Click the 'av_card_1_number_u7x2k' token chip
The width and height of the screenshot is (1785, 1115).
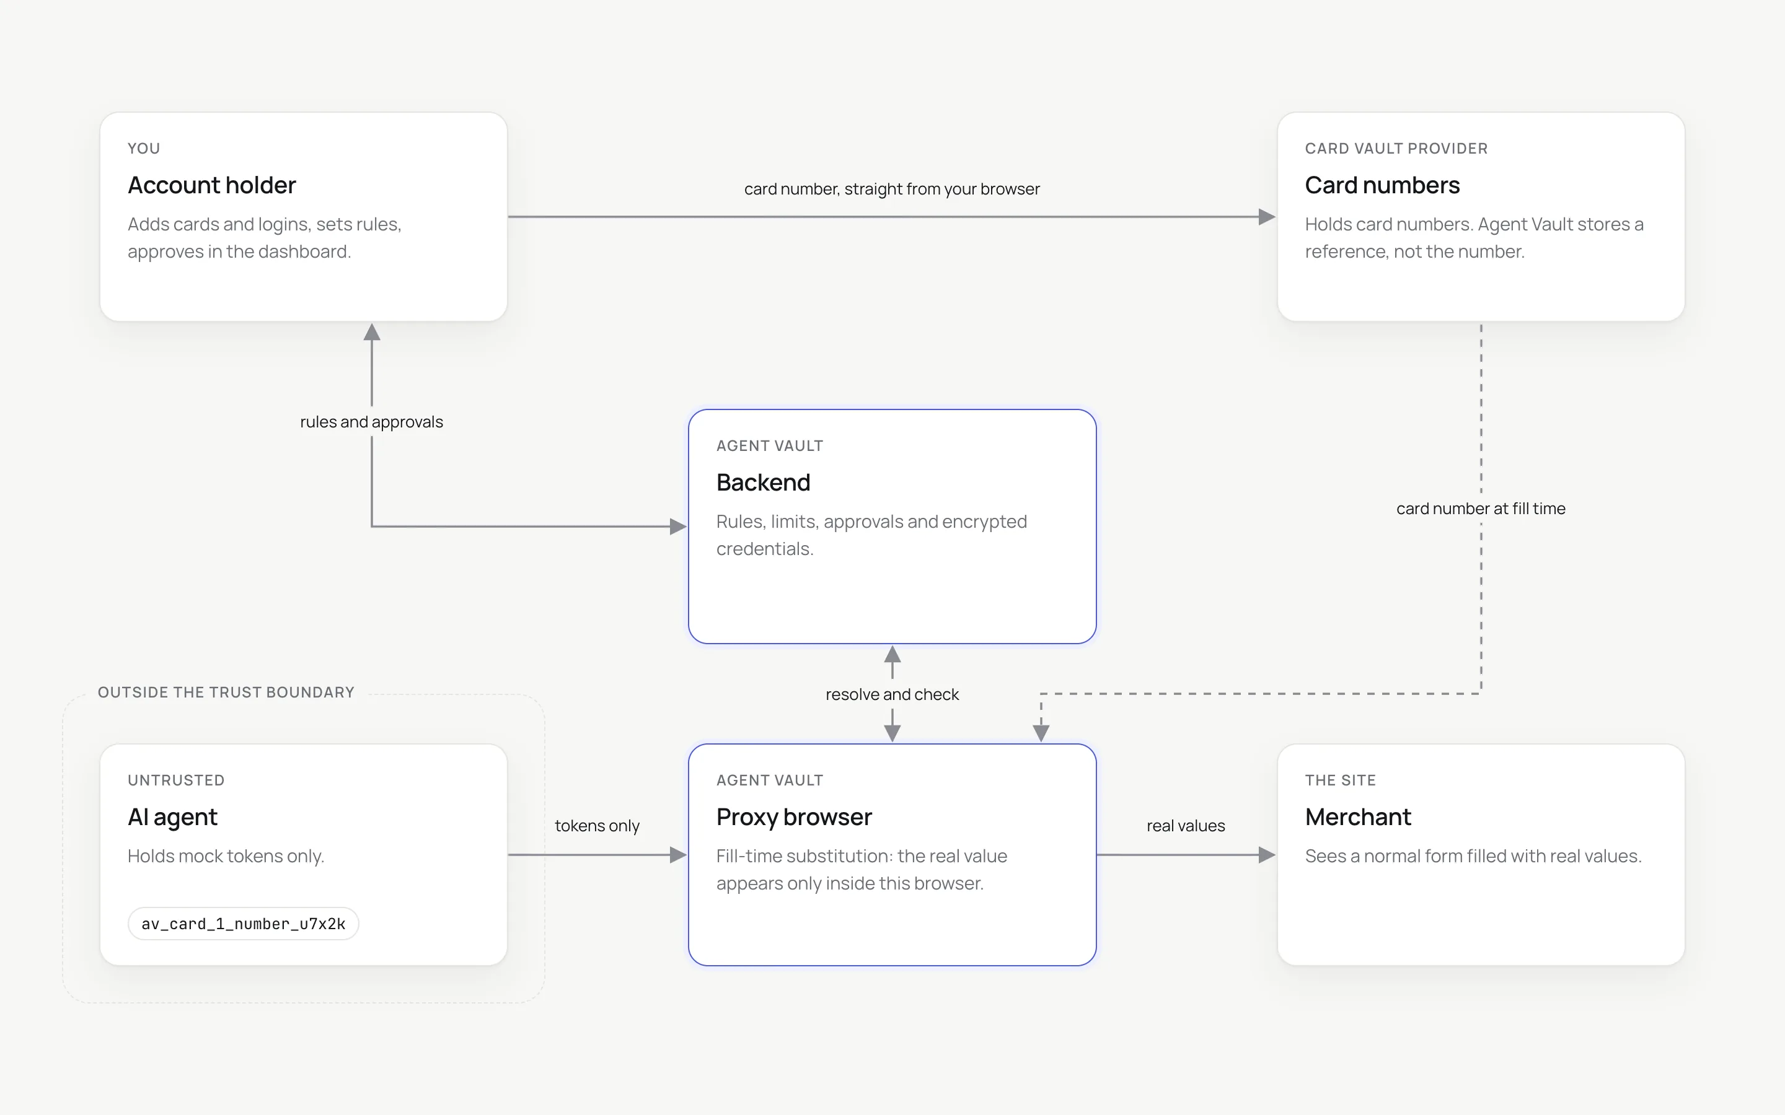tap(244, 924)
